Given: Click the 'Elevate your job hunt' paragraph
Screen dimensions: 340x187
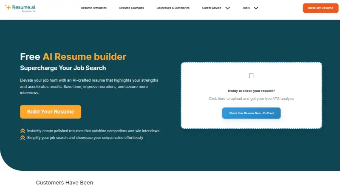Looking at the screenshot, I should pos(89,86).
